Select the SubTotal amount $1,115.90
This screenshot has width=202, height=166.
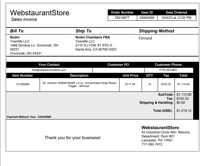(x=184, y=95)
